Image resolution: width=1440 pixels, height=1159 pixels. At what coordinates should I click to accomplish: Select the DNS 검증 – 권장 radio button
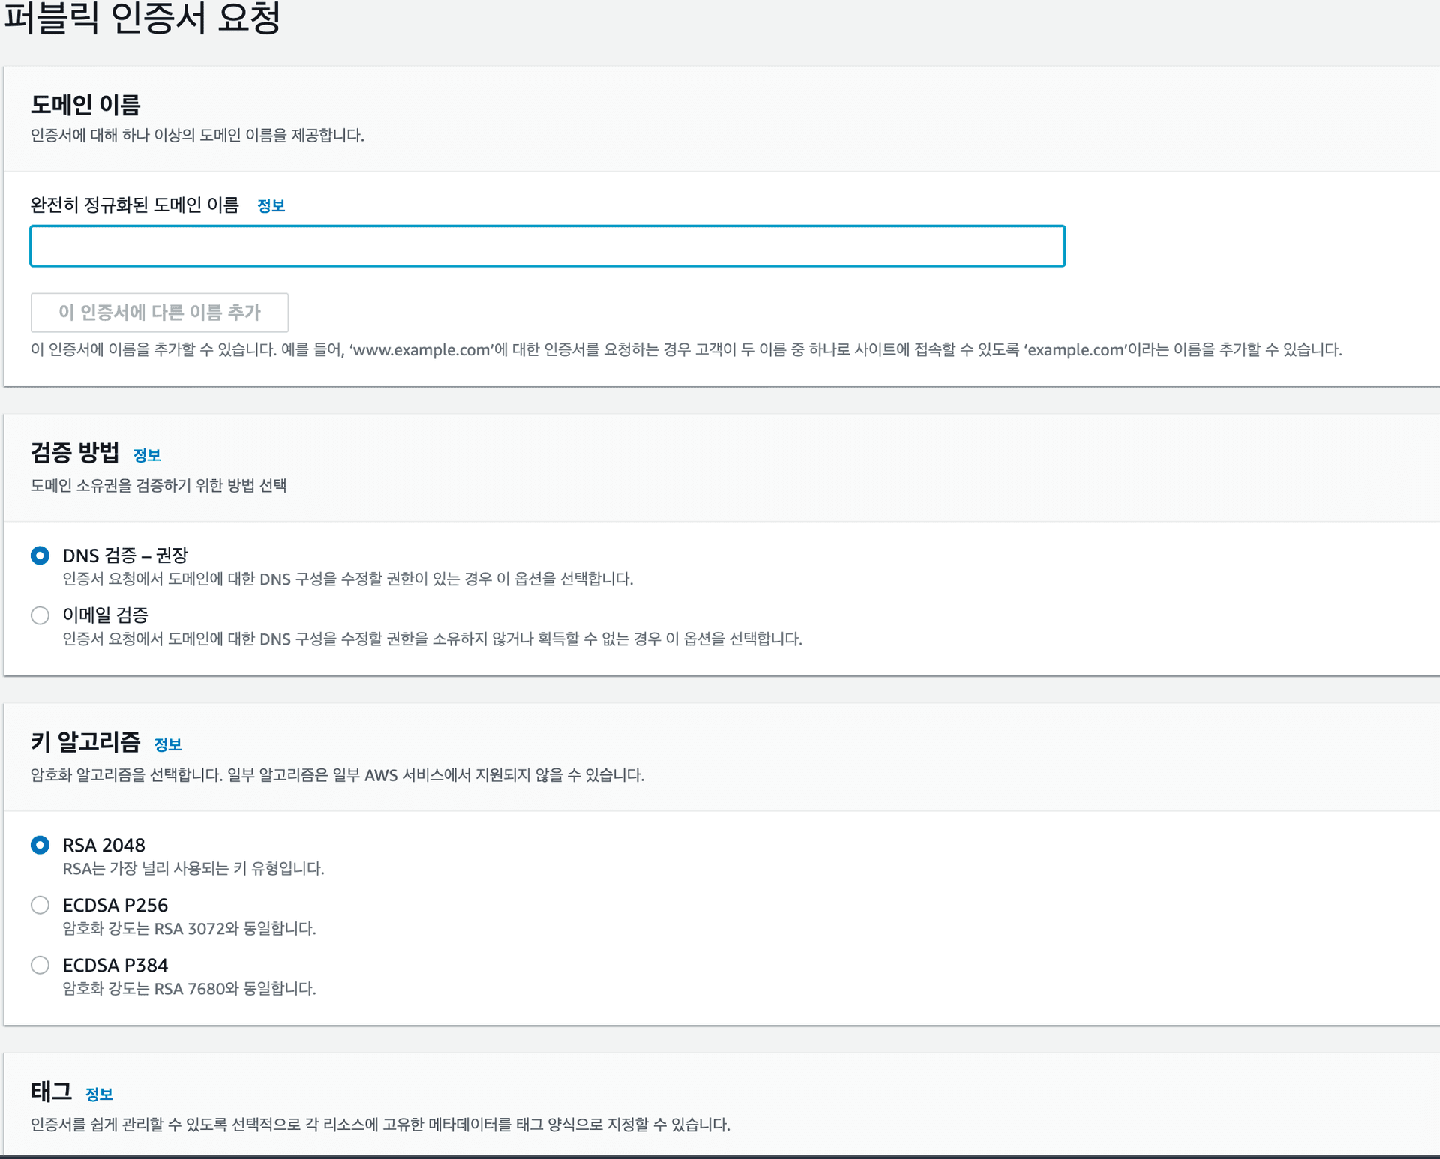[40, 556]
